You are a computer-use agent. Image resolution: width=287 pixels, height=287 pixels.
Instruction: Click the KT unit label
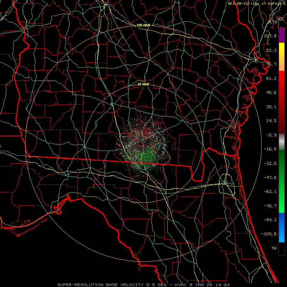point(272,22)
